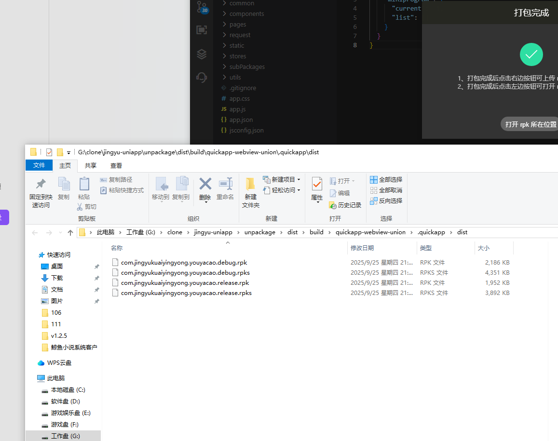Click the Move to icon
The height and width of the screenshot is (441, 558).
tap(162, 184)
